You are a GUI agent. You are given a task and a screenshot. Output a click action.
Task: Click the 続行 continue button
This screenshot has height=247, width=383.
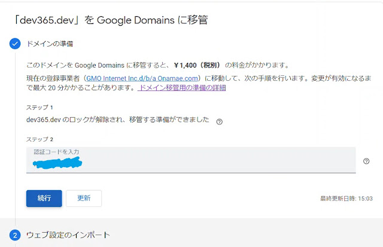tap(44, 198)
